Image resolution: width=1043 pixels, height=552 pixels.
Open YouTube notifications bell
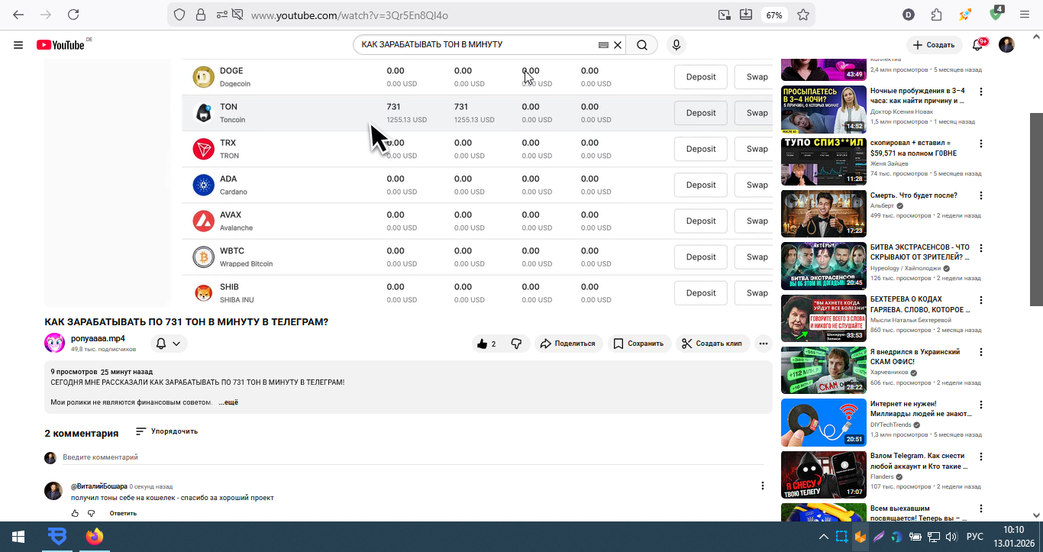pyautogui.click(x=977, y=45)
